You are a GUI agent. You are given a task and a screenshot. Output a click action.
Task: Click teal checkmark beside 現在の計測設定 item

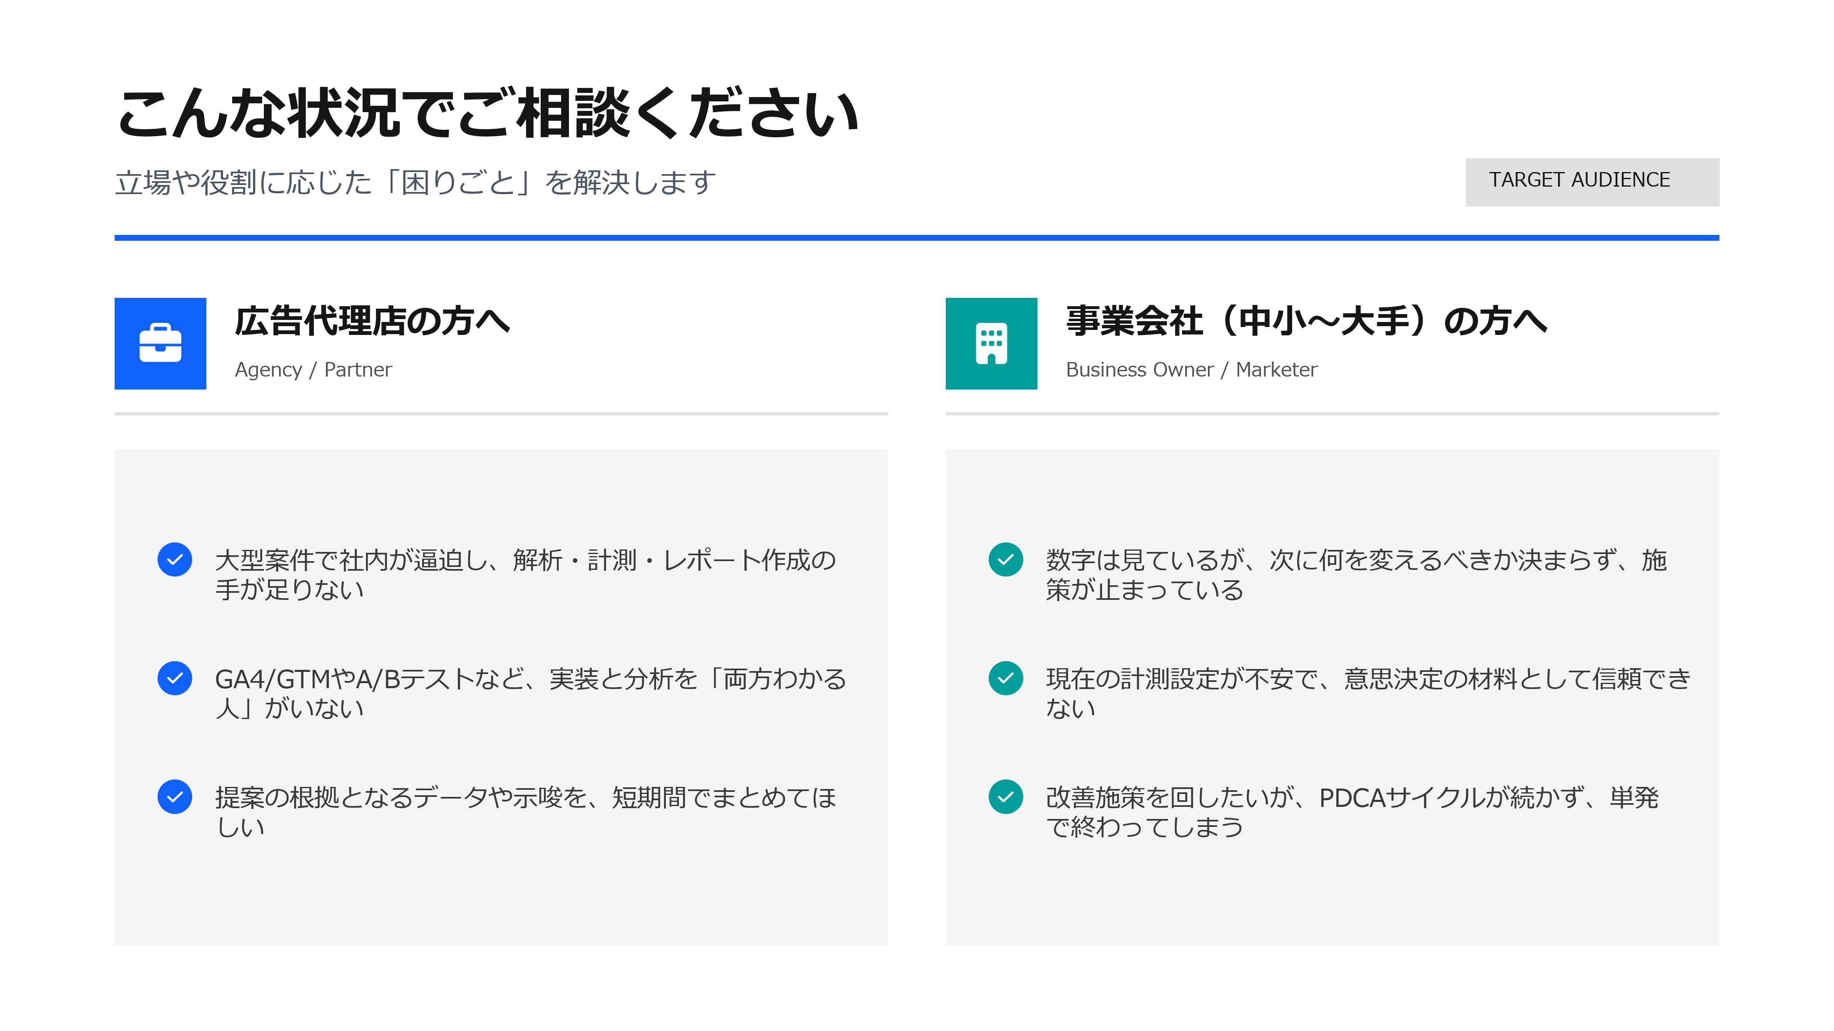(x=1005, y=678)
